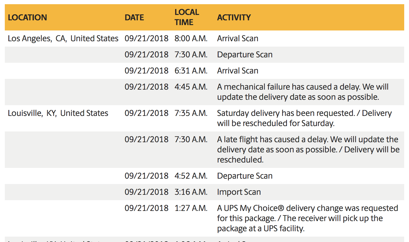Click the LOCAL TIME column header
The image size is (409, 242).
click(187, 17)
